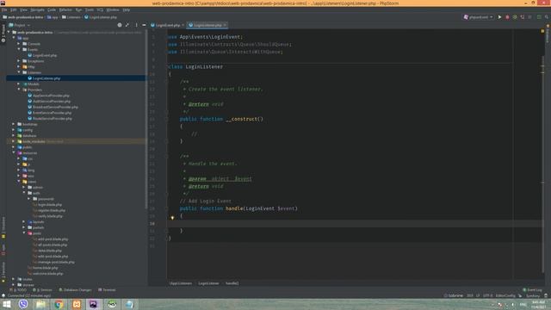Screen dimensions: 551x310
Task: Click the app breadcrumb in navigation bar
Action: 53,17
